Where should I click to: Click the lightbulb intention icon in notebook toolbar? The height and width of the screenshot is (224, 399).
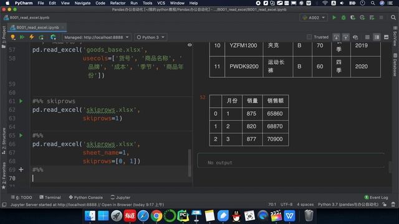[12, 37]
